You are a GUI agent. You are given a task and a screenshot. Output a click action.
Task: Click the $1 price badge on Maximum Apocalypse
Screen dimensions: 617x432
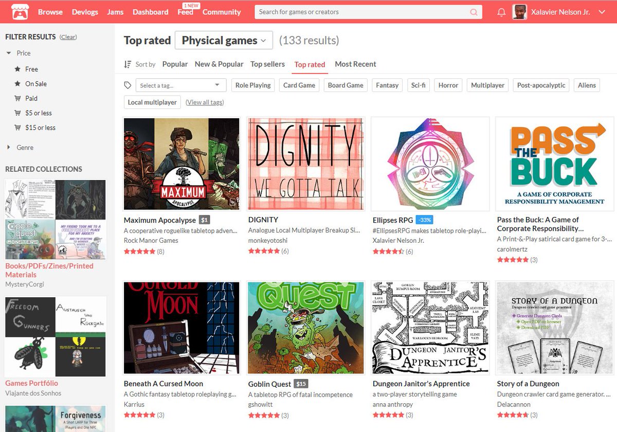pyautogui.click(x=204, y=220)
